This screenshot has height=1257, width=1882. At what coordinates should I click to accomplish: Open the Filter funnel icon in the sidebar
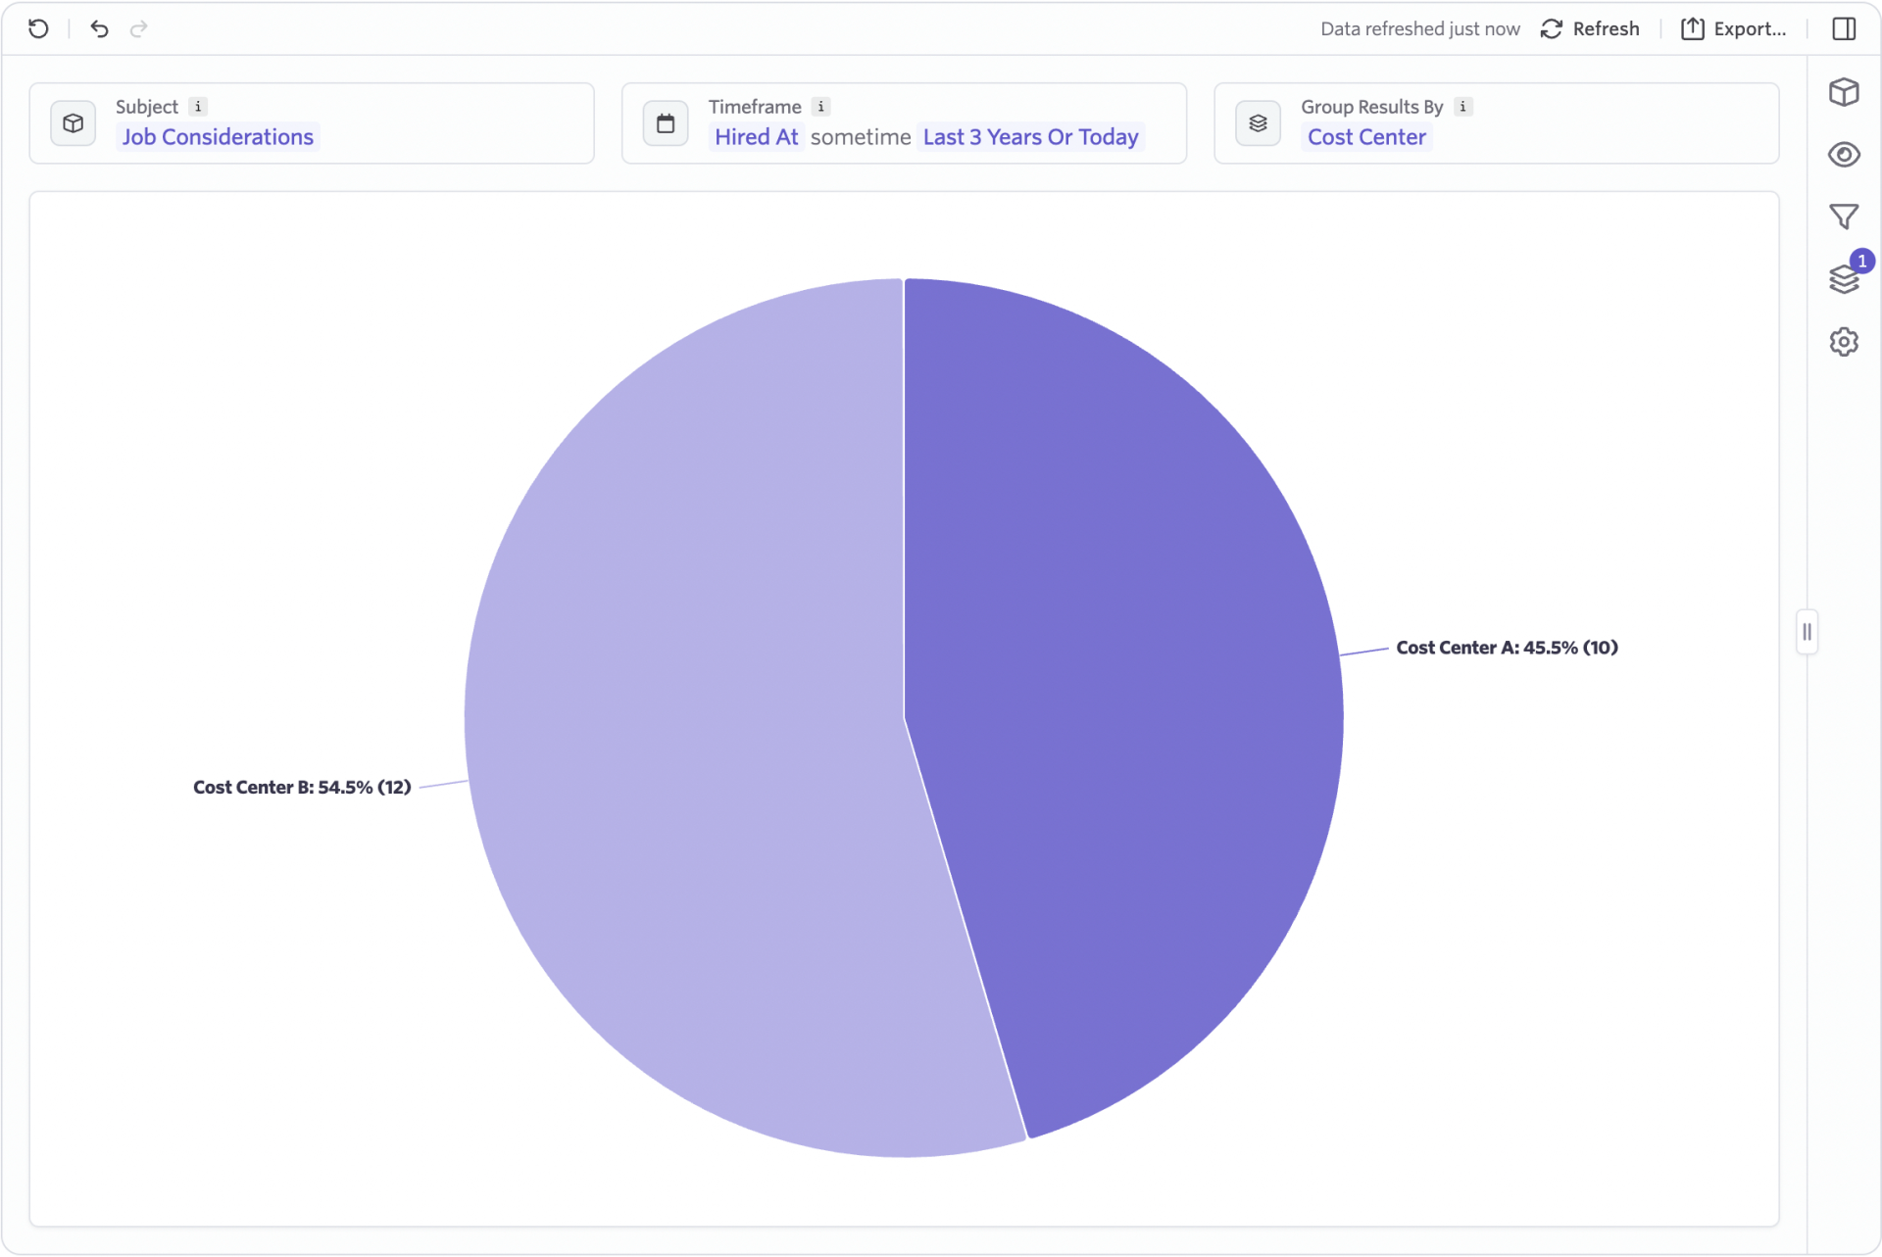click(x=1845, y=216)
